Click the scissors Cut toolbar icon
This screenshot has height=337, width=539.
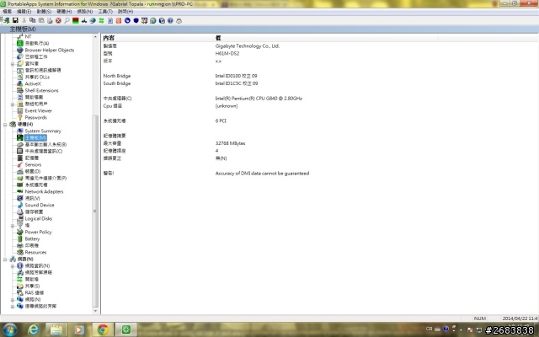click(x=24, y=20)
